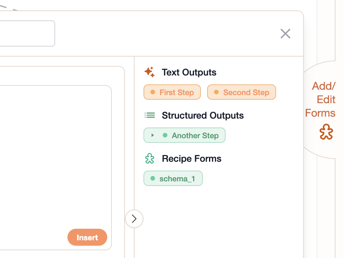Viewport: 344px width, 258px height.
Task: Collapse the panel with the circular chevron
Action: 134,219
